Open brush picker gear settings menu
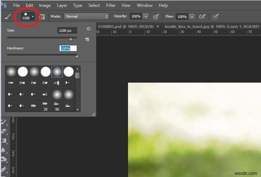The image size is (261, 177). [x=89, y=29]
